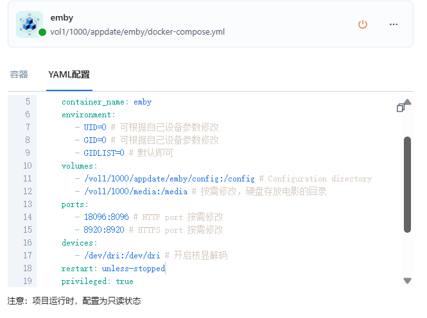Click the vertical scrollbar thumb in the YAML editor

(x=407, y=185)
